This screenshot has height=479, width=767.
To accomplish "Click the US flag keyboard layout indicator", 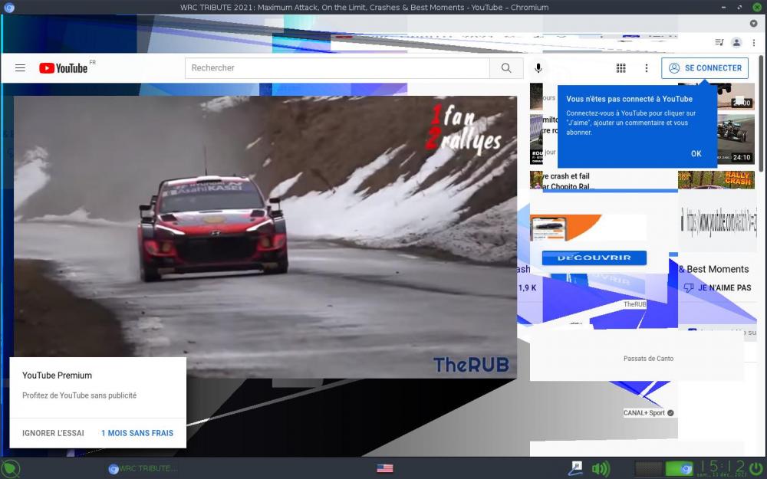I will click(385, 468).
